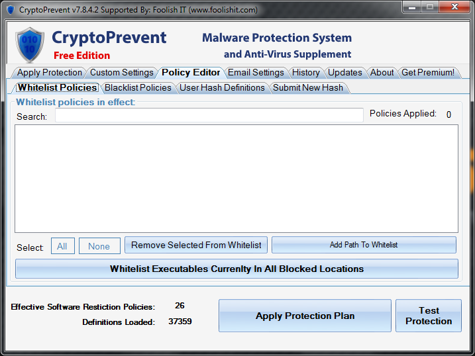Image resolution: width=475 pixels, height=356 pixels.
Task: Whitelist executables currently in all blocked locations
Action: pos(237,269)
